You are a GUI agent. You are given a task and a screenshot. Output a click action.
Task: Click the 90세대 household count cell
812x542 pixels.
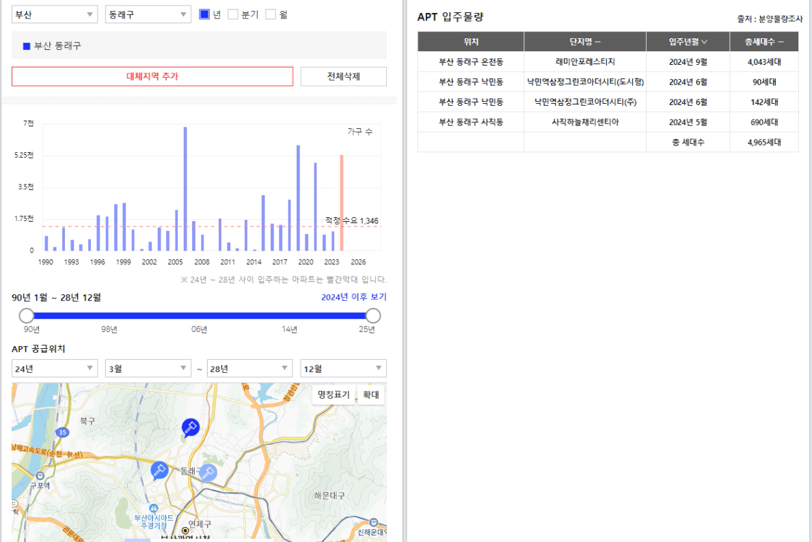(764, 82)
